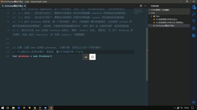197x110 pixels.
Task: Click the files folder icon in explorer
Action: [154, 16]
